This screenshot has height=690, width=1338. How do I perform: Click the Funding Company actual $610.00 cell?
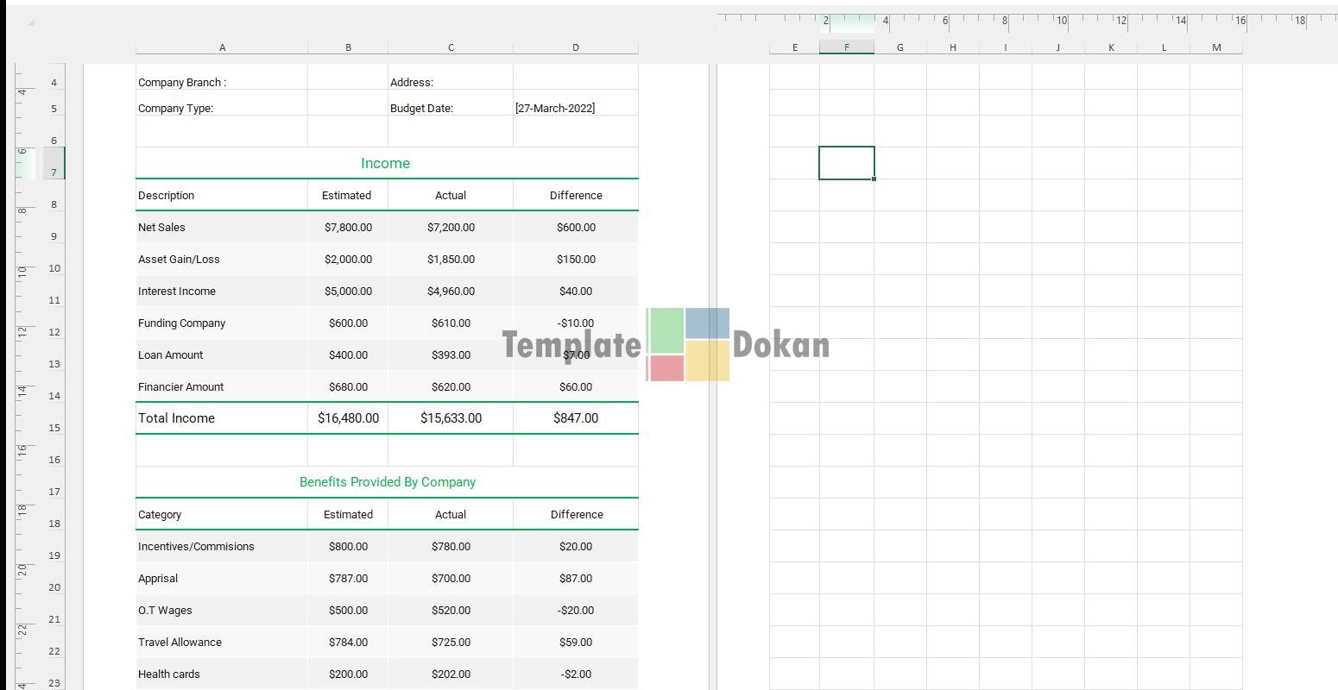(x=451, y=323)
